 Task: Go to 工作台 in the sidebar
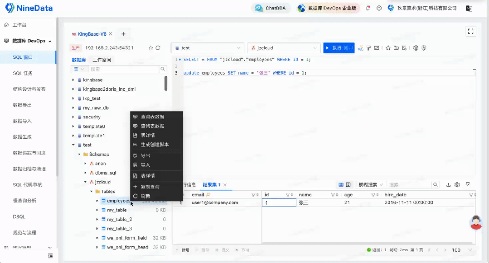pyautogui.click(x=19, y=25)
